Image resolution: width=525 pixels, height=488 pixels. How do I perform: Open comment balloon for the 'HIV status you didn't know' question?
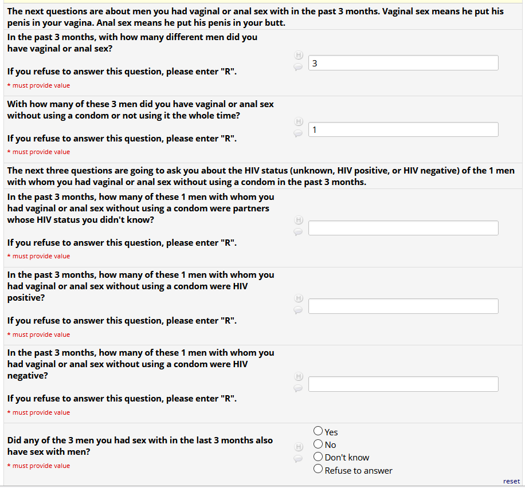click(x=298, y=231)
